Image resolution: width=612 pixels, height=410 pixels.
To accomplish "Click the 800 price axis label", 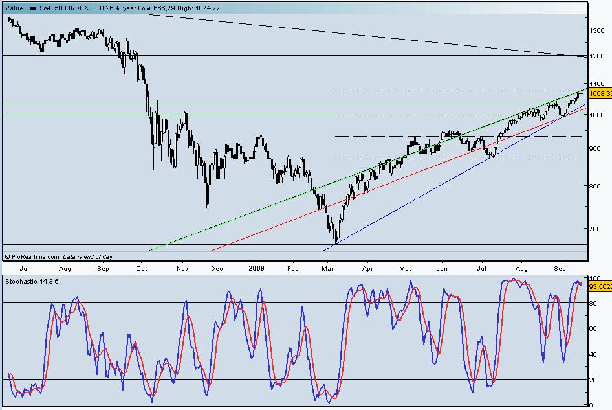I will coord(596,186).
